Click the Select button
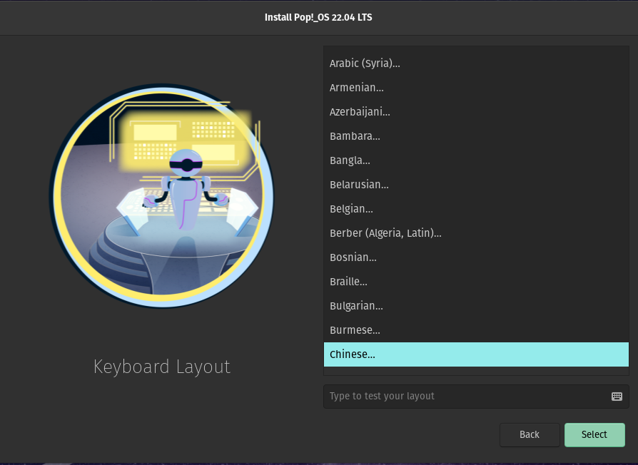 pyautogui.click(x=594, y=434)
